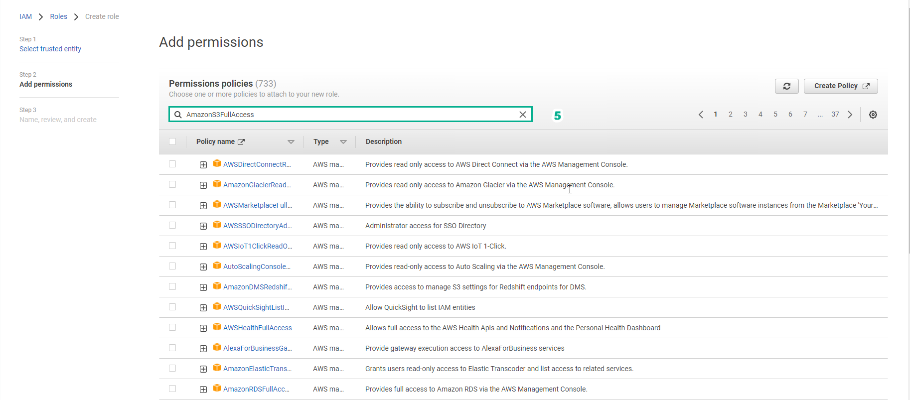The height and width of the screenshot is (400, 910).
Task: Open Type column filter dropdown
Action: [343, 142]
